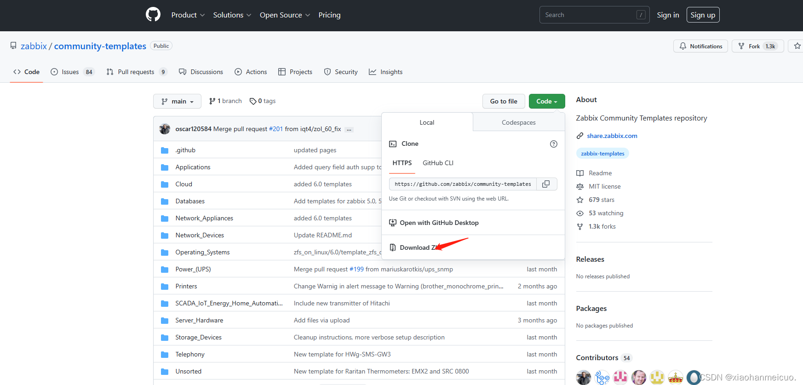Switch to the Code tab

pos(27,72)
